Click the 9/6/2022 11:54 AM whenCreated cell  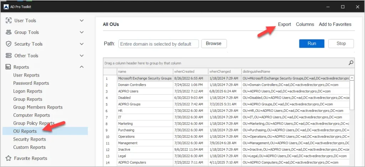coord(191,149)
